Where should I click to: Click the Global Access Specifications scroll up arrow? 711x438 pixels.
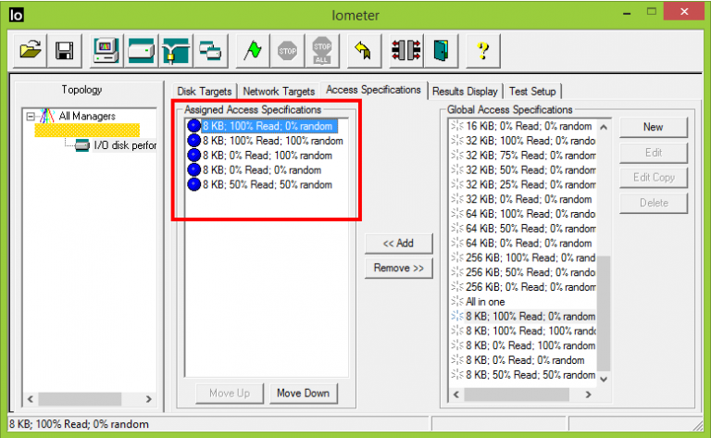click(604, 127)
